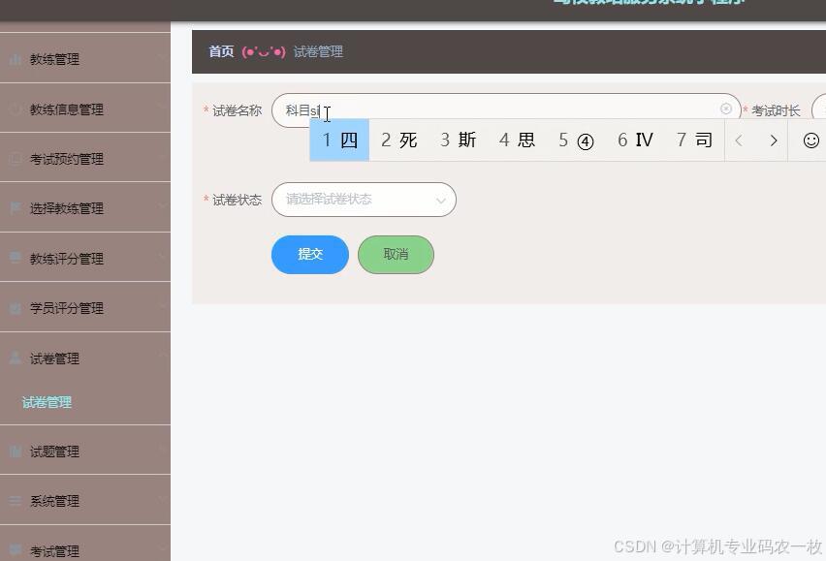Image resolution: width=826 pixels, height=561 pixels.
Task: Clear the 试卷名称 input with x icon
Action: point(725,109)
